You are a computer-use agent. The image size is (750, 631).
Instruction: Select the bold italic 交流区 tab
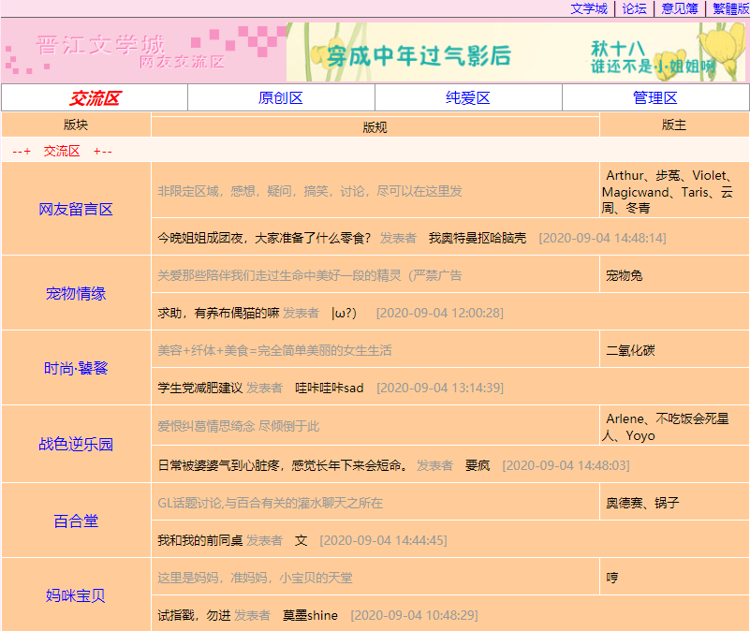[95, 98]
